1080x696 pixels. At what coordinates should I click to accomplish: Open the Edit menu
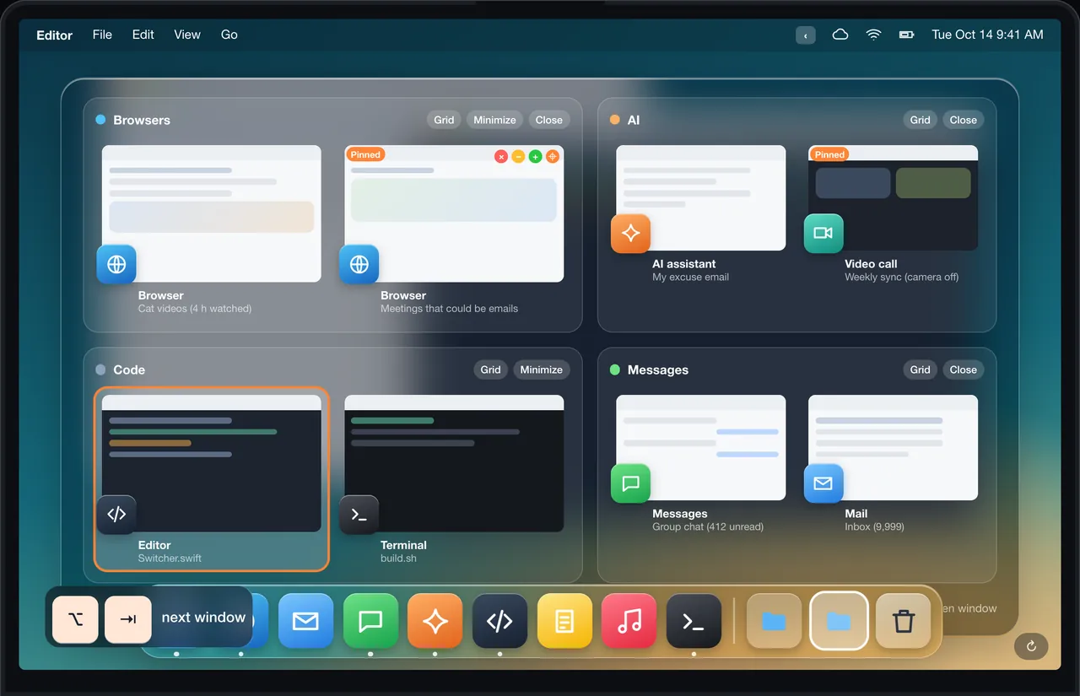click(143, 35)
